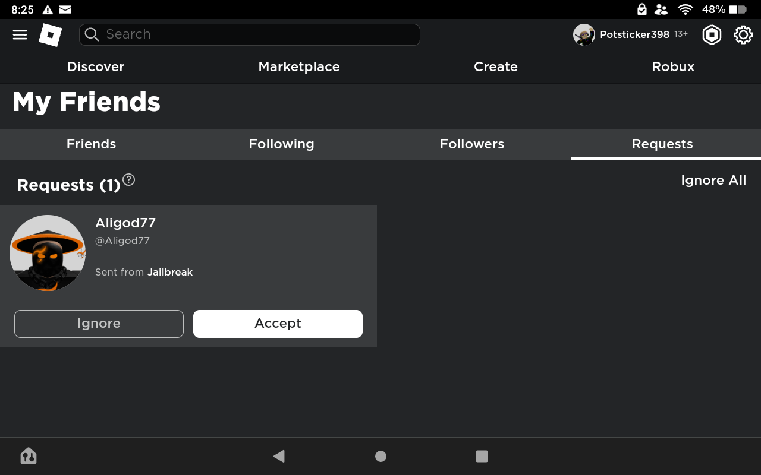761x475 pixels.
Task: Open the Robux balance icon
Action: coord(712,35)
